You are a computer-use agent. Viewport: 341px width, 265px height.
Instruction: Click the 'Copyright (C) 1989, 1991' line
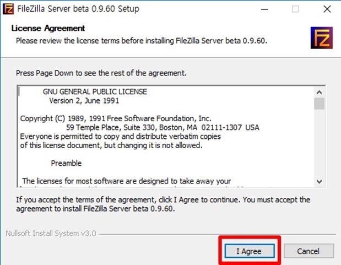(x=116, y=118)
